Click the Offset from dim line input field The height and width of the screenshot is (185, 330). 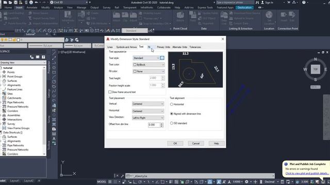[x=154, y=125]
